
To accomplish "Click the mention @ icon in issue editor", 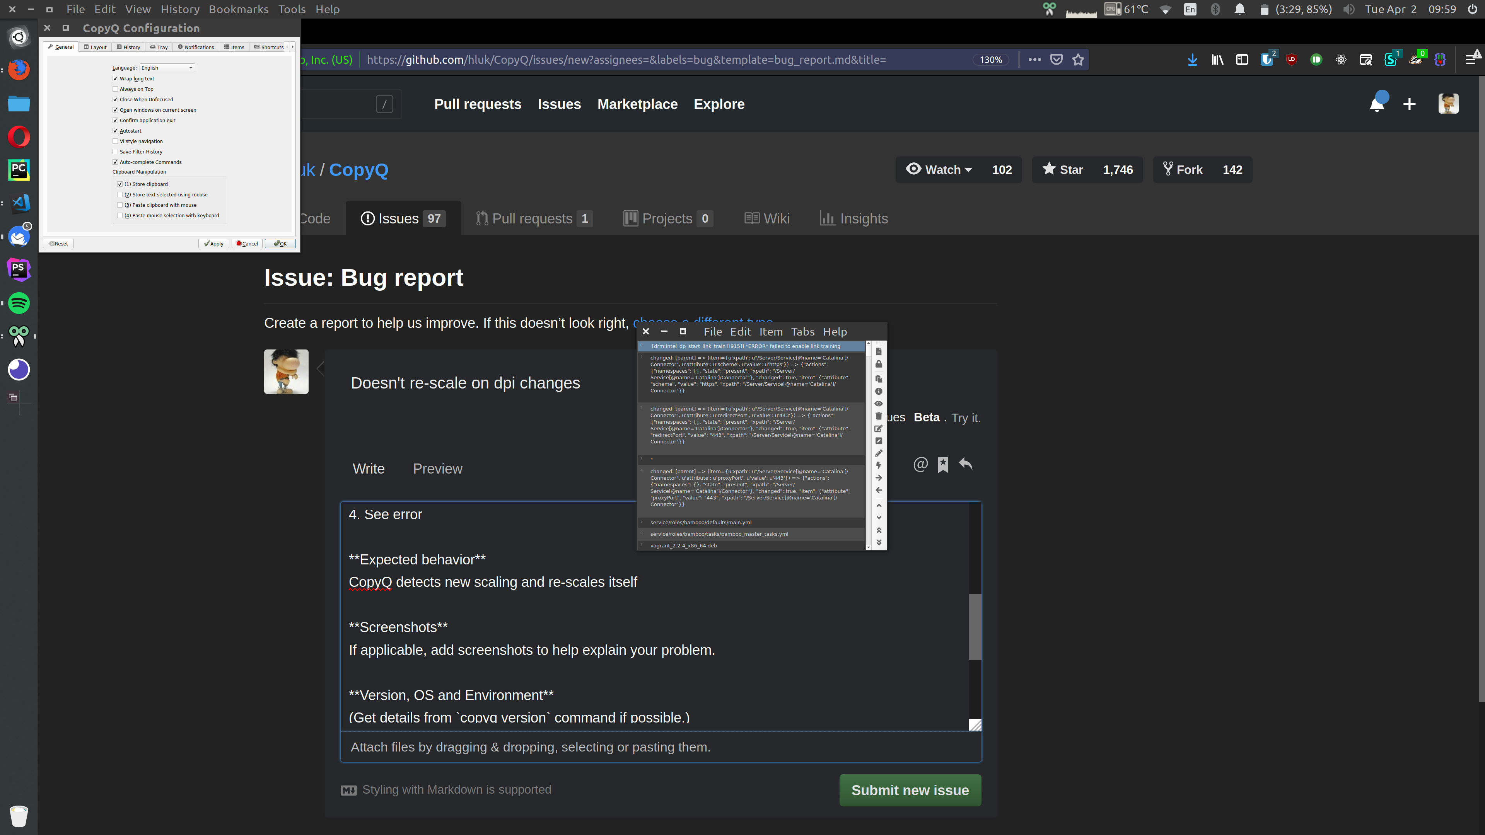I will 921,464.
